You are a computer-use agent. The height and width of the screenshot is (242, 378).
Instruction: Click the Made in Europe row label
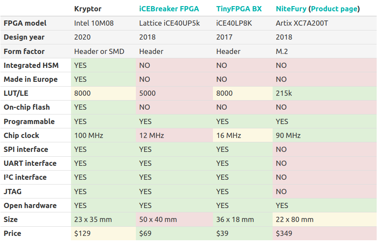coord(30,79)
